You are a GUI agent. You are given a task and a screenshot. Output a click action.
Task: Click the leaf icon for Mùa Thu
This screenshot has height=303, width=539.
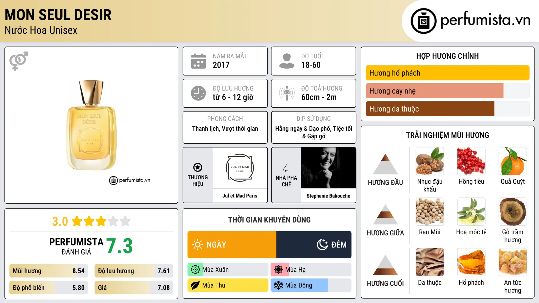pos(195,285)
